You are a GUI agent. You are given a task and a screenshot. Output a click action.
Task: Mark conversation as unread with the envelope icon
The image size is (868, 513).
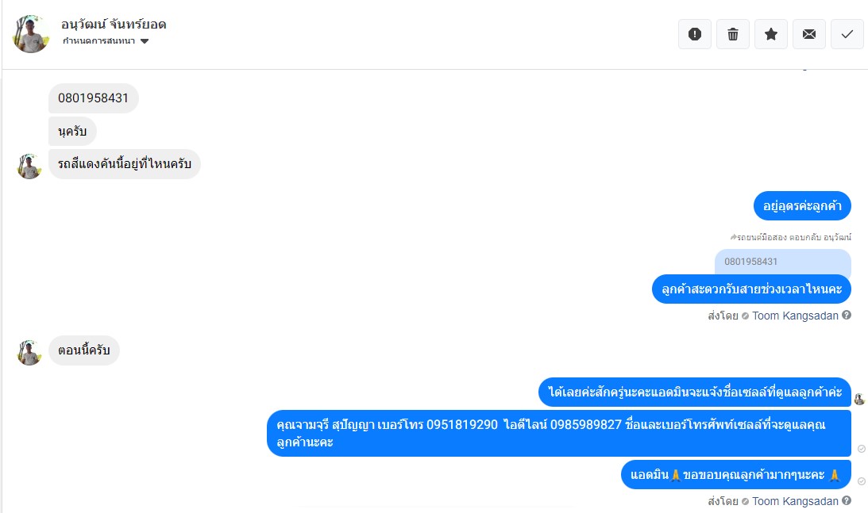click(x=809, y=34)
